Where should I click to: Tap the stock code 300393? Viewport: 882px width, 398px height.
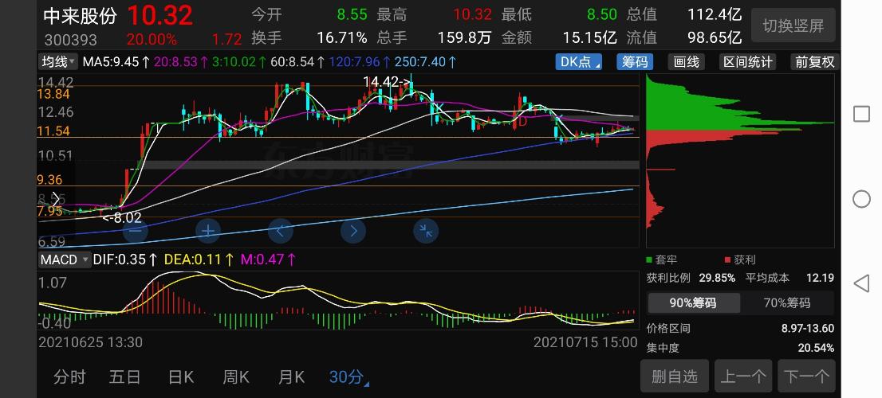70,40
